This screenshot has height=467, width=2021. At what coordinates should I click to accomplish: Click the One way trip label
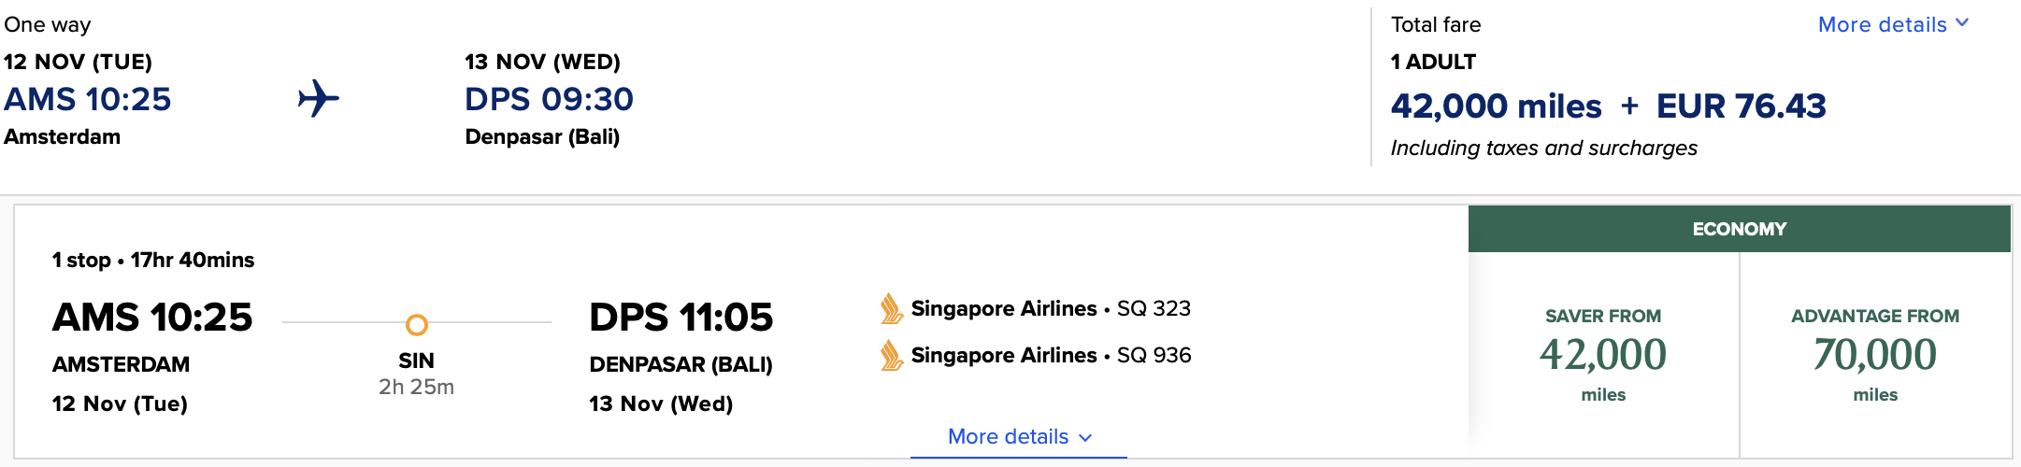[48, 24]
